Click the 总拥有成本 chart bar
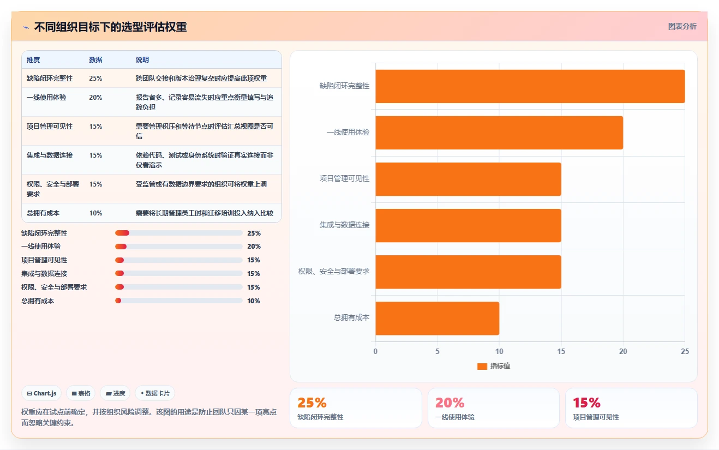719x450 pixels. coord(437,319)
